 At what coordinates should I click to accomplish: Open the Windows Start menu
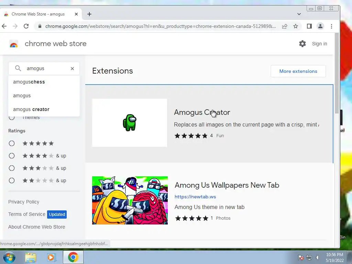pyautogui.click(x=9, y=257)
